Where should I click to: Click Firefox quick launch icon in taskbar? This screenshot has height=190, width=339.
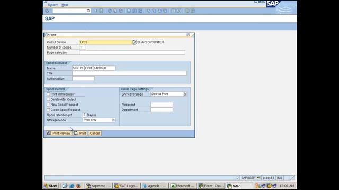[x=78, y=186]
